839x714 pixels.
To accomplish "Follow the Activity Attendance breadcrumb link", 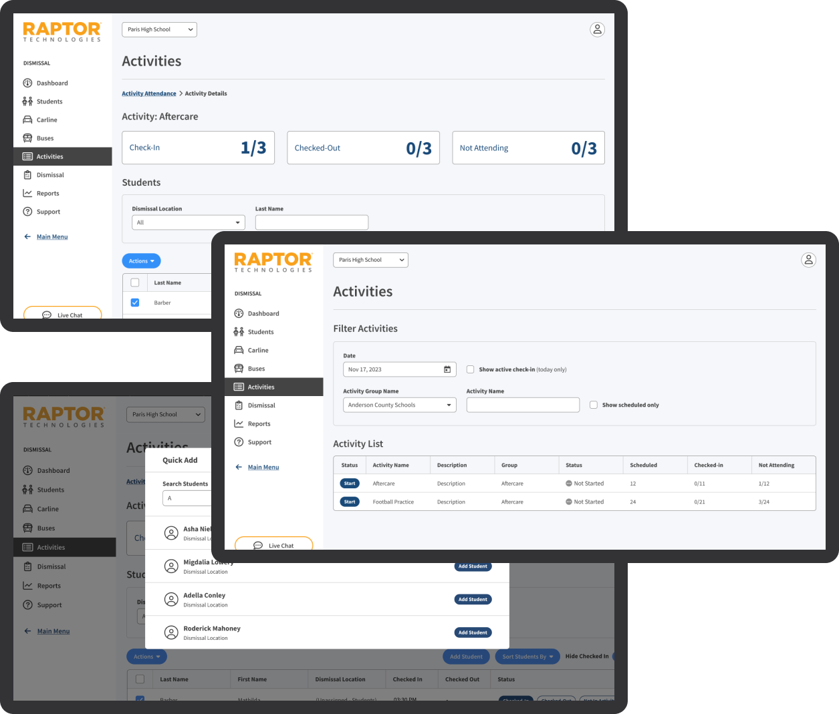I will pos(149,94).
